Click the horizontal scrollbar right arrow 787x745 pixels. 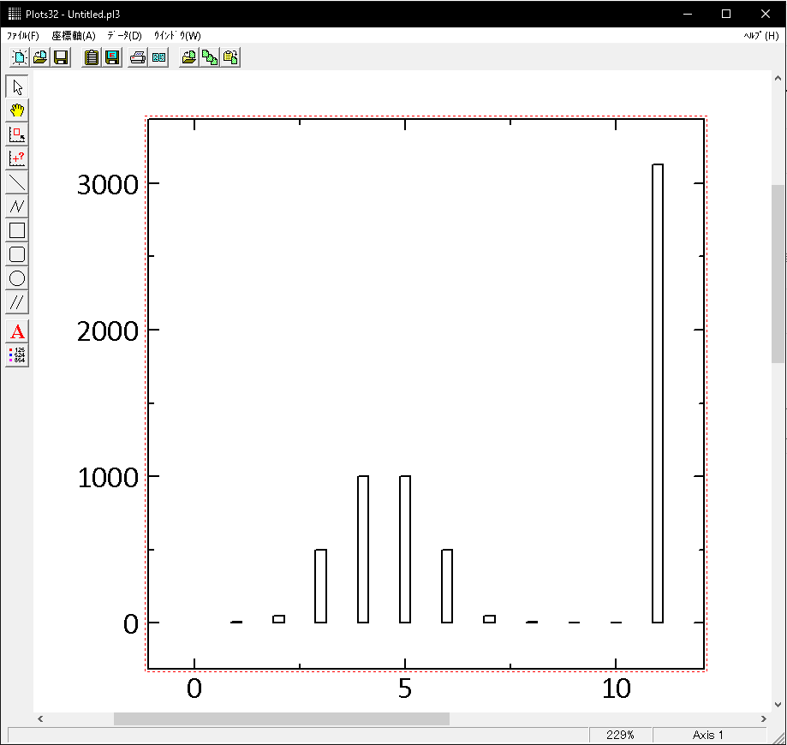click(763, 719)
